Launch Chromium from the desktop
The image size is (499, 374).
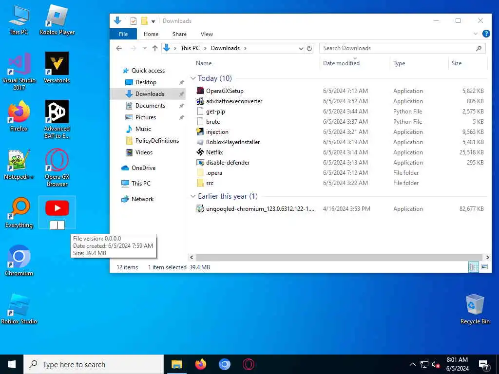[x=19, y=261]
